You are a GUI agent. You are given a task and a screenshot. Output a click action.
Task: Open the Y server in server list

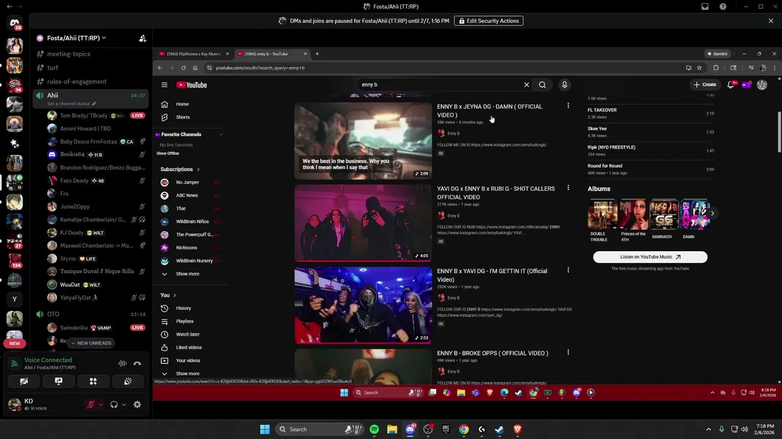point(15,299)
